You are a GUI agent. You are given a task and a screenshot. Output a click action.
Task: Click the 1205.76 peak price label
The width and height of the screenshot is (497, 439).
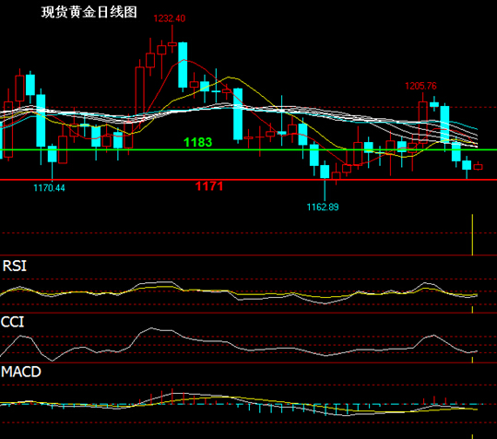420,86
